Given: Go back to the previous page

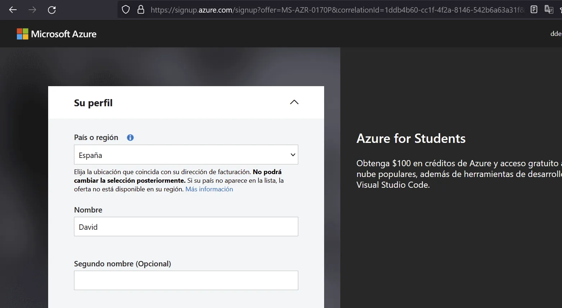Looking at the screenshot, I should point(13,10).
